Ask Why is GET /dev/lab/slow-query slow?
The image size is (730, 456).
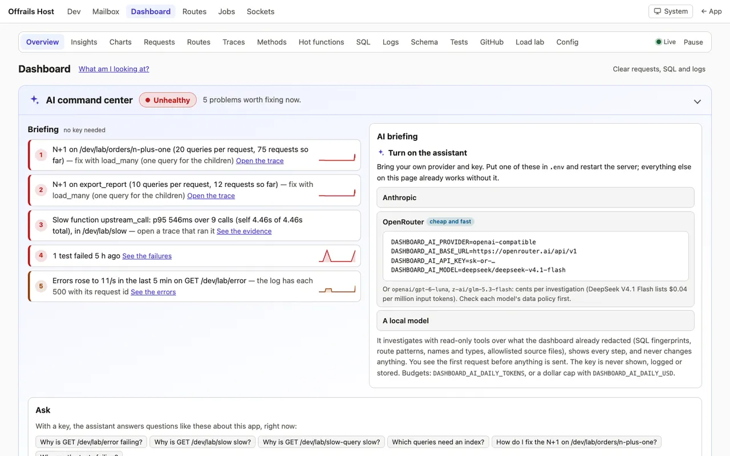click(321, 442)
